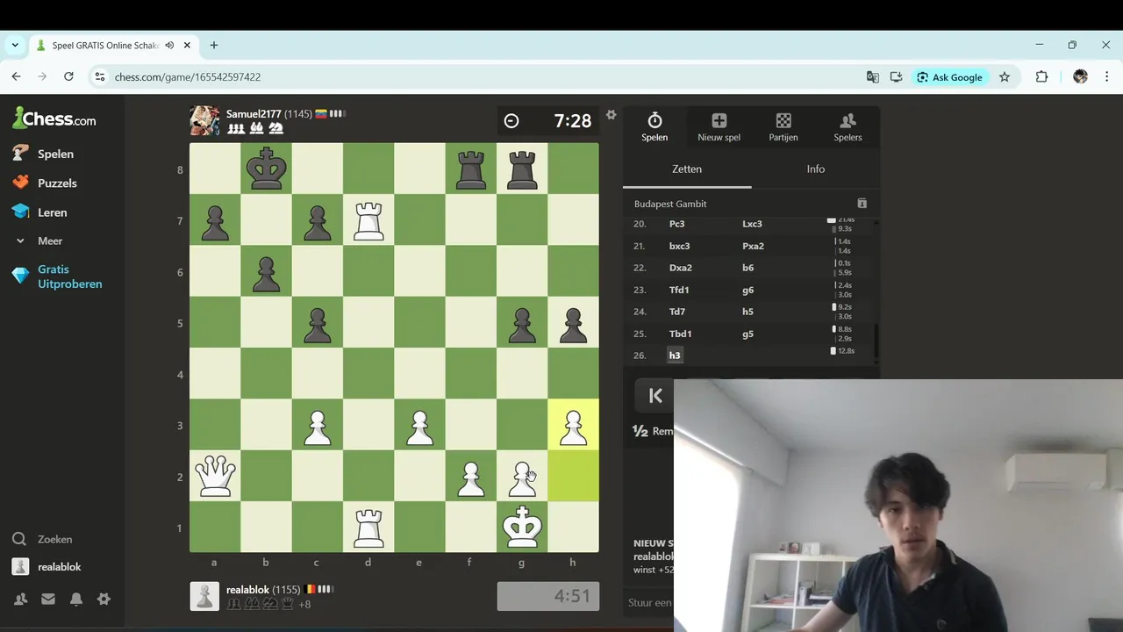Open the notifications bell icon
The height and width of the screenshot is (632, 1123).
click(x=76, y=599)
